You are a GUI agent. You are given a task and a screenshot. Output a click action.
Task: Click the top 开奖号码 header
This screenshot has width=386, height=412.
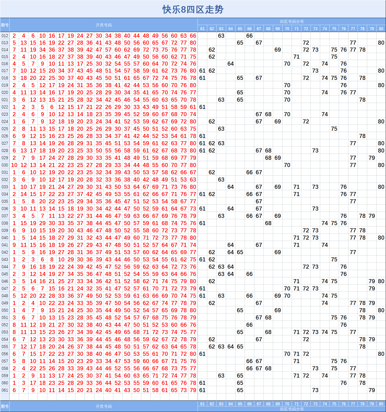click(x=104, y=25)
